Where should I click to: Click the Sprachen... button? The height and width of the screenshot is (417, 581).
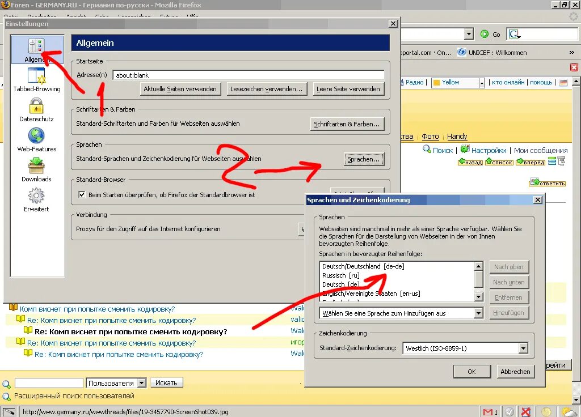coord(364,159)
